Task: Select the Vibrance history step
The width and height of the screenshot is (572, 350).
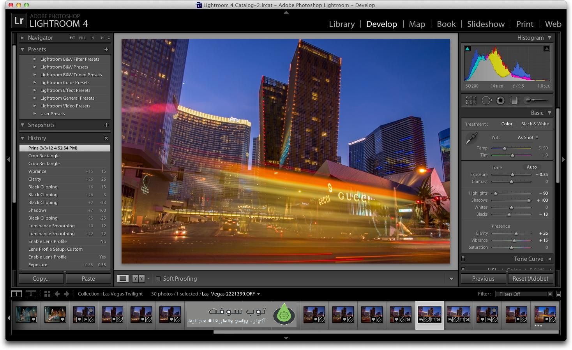Action: (x=65, y=171)
